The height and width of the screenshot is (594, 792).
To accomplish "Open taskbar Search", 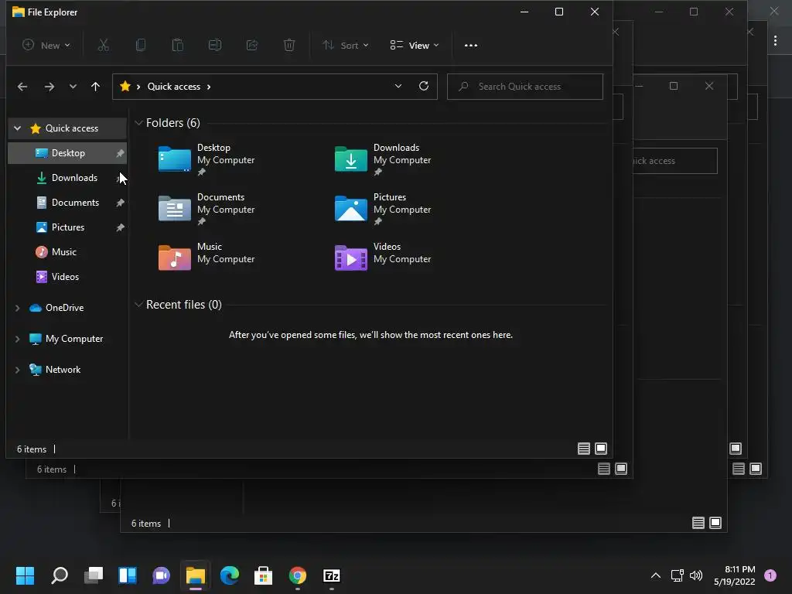I will pyautogui.click(x=60, y=575).
